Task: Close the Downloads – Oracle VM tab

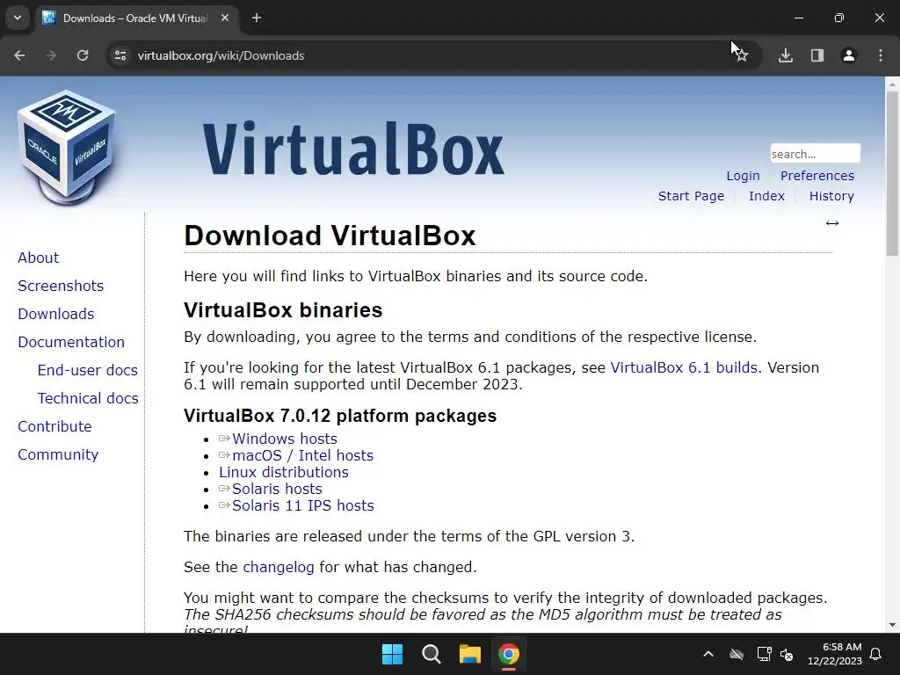Action: point(225,18)
